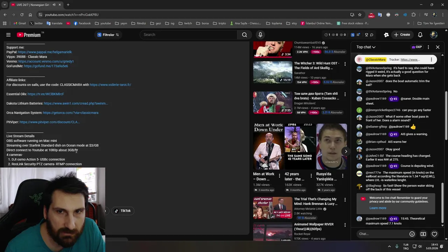Open the Free stock videos bookmark
The width and height of the screenshot is (448, 252).
(x=353, y=23)
